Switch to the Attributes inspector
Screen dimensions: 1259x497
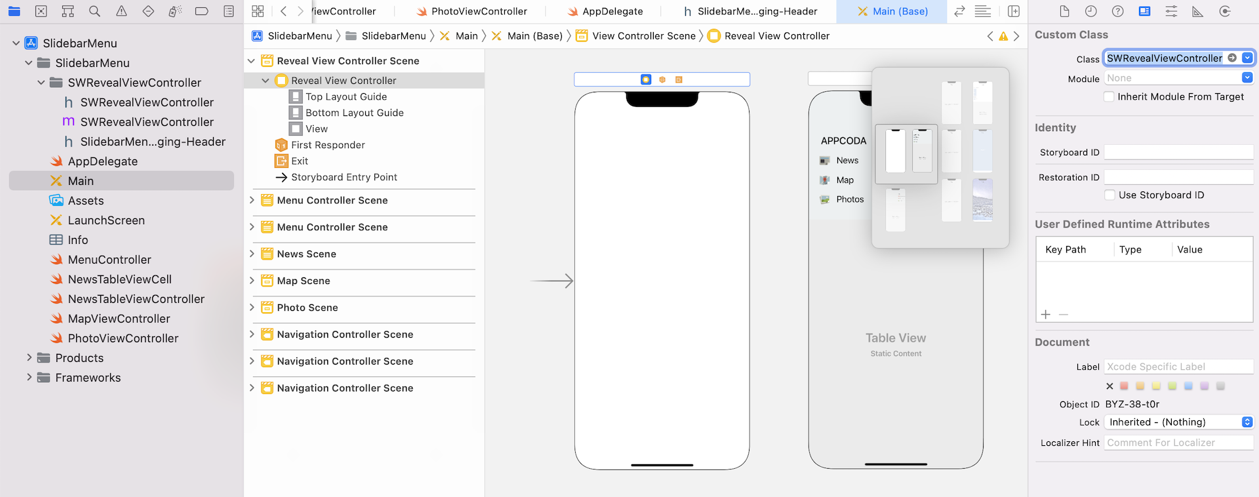[1171, 11]
